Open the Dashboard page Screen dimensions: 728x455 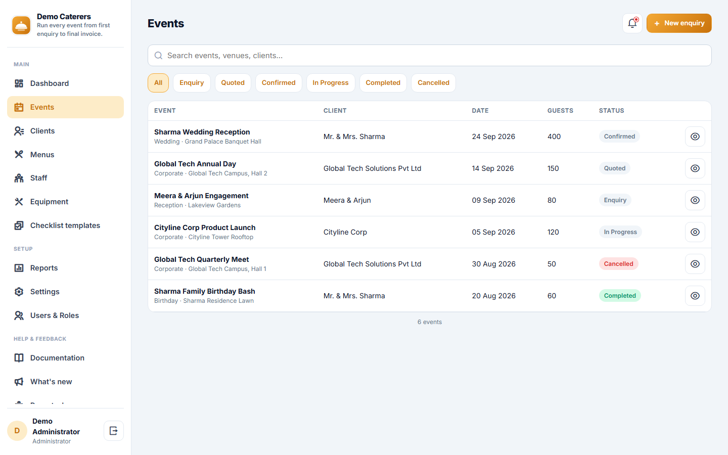click(x=65, y=83)
